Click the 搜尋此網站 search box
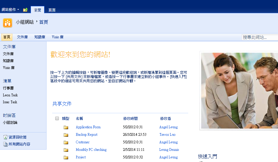 click(x=258, y=37)
